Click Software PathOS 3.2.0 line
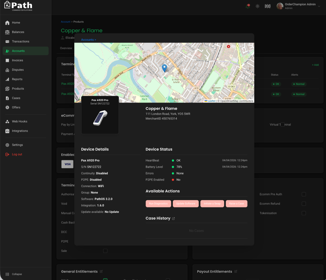The height and width of the screenshot is (280, 326). [97, 199]
